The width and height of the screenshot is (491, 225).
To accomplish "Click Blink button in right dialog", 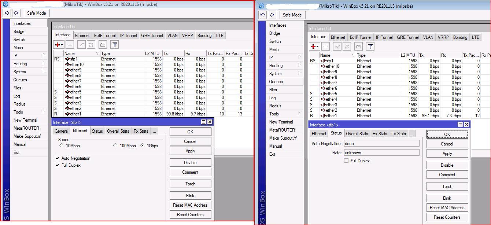I will [447, 198].
